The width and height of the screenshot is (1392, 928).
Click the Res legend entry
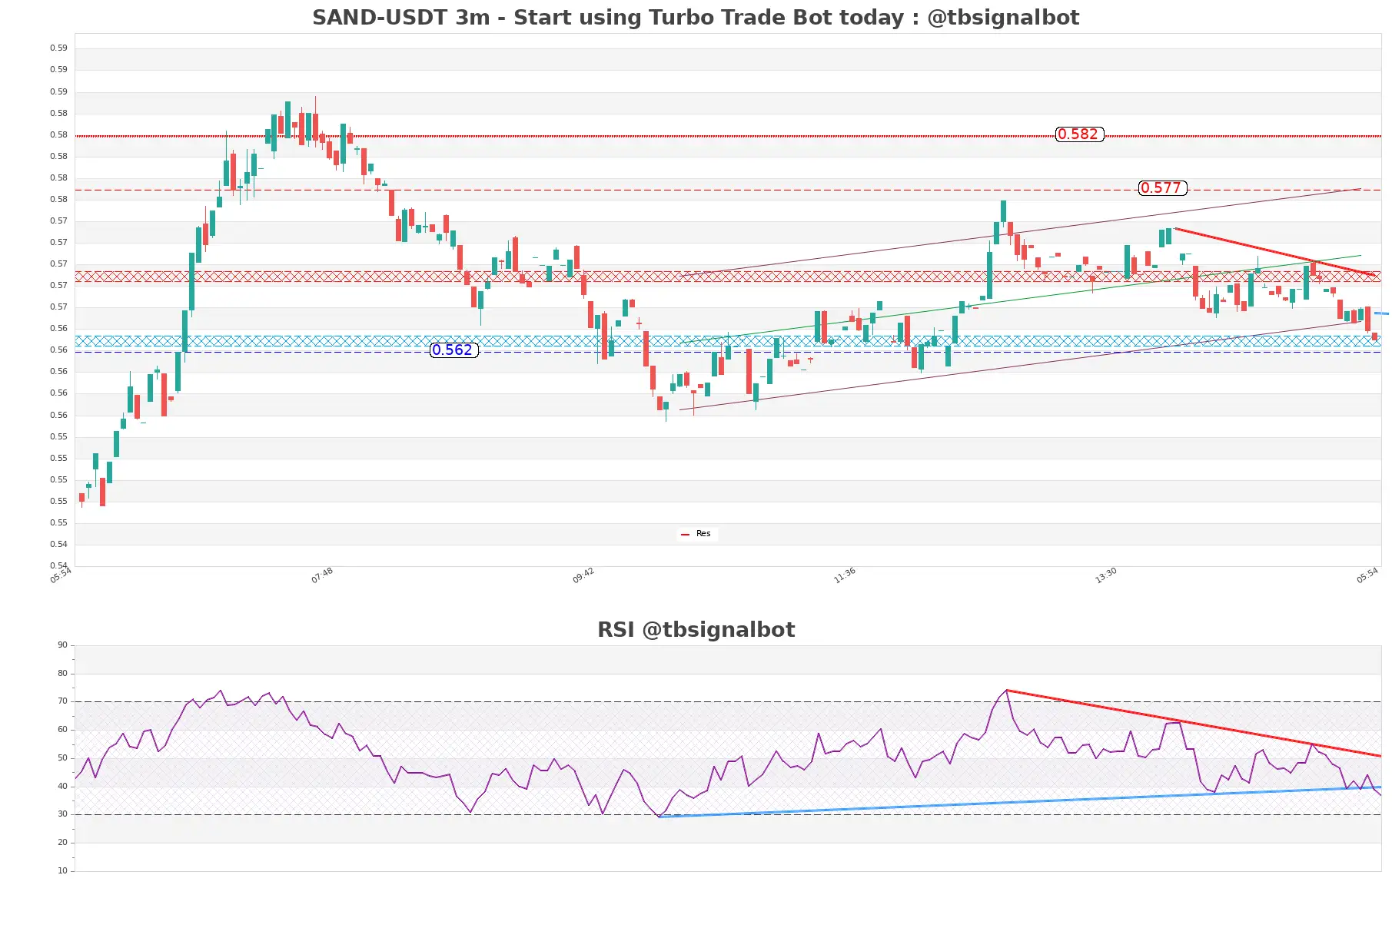[x=696, y=534]
